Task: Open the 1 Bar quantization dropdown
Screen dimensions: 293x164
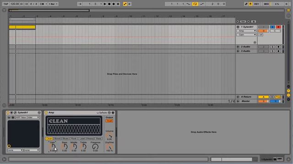Action: point(53,4)
